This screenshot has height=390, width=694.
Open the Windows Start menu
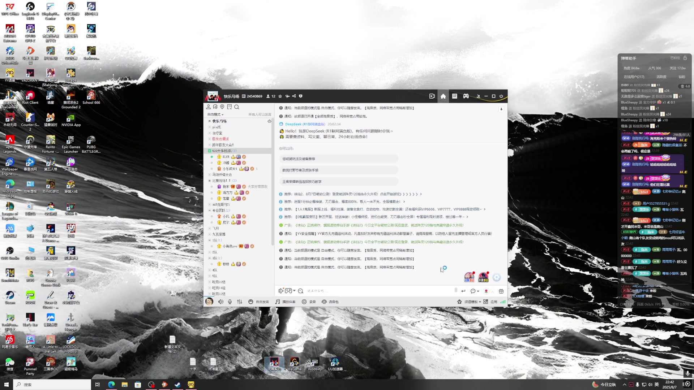click(6, 385)
